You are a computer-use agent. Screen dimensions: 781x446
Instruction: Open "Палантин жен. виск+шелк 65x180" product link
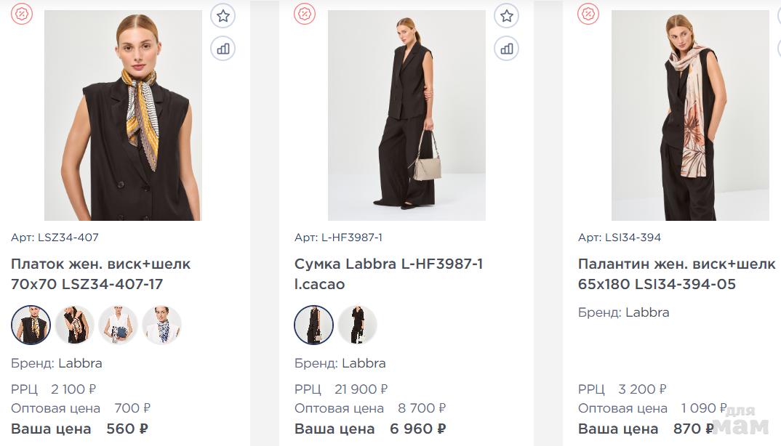point(676,274)
